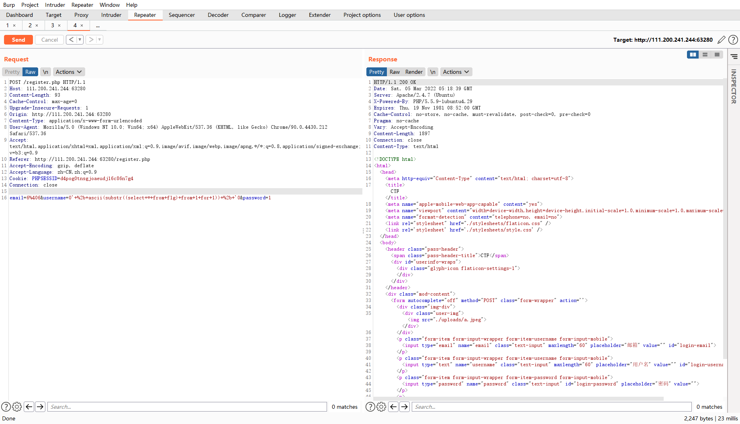Switch request view to Pretty
The image size is (740, 424).
point(12,72)
